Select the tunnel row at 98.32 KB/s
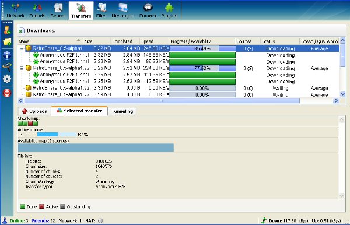Viewport: 350px width, 225px height. point(178,62)
